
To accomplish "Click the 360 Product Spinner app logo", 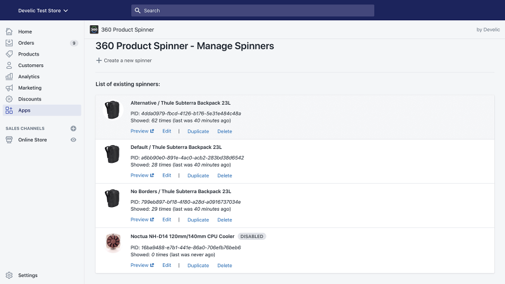I will tap(94, 30).
